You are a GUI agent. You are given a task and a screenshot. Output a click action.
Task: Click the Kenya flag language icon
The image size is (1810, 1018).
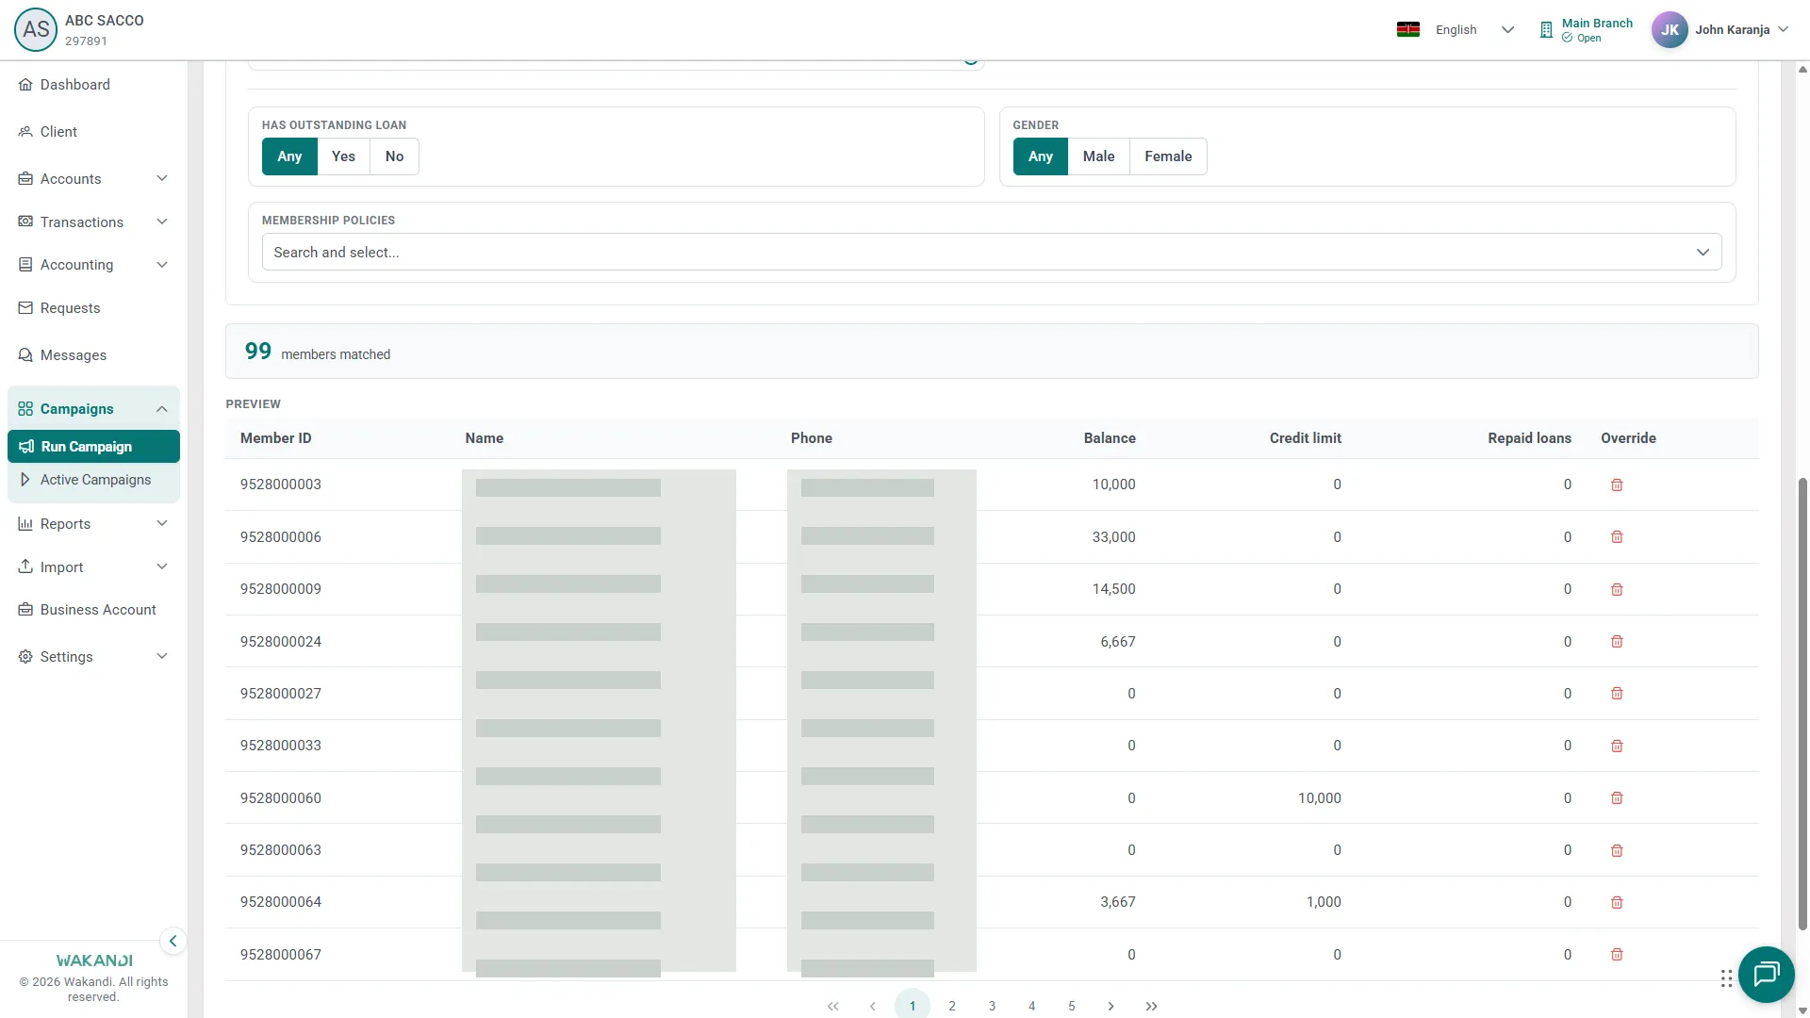click(x=1408, y=29)
